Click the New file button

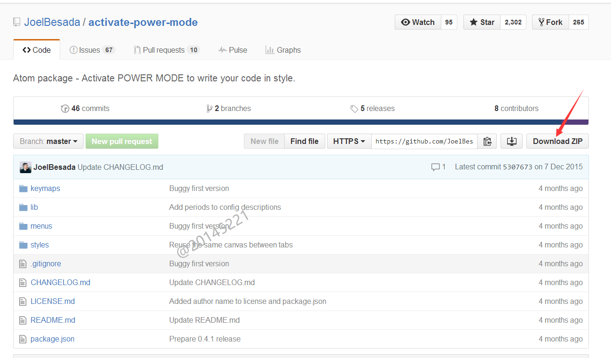coord(265,141)
